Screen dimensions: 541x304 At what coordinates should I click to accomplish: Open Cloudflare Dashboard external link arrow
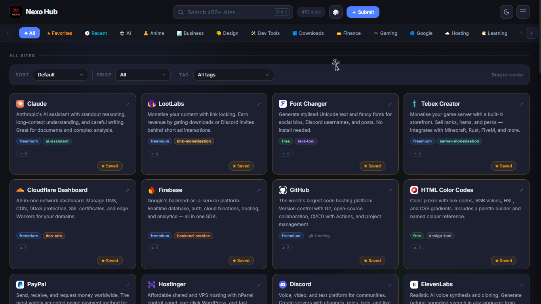click(x=128, y=190)
